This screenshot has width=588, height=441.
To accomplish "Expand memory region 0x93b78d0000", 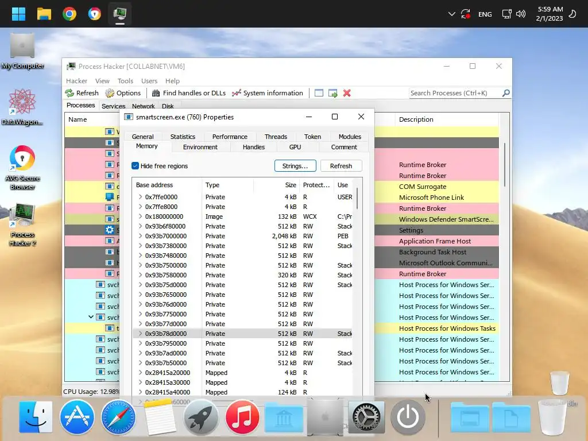I will [140, 334].
